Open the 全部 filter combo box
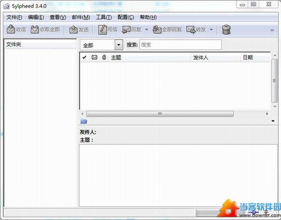The width and height of the screenshot is (281, 220). click(102, 45)
